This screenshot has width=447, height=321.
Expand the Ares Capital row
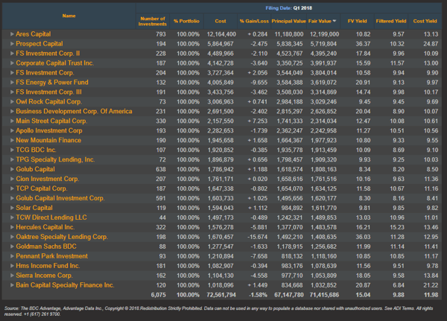point(12,34)
